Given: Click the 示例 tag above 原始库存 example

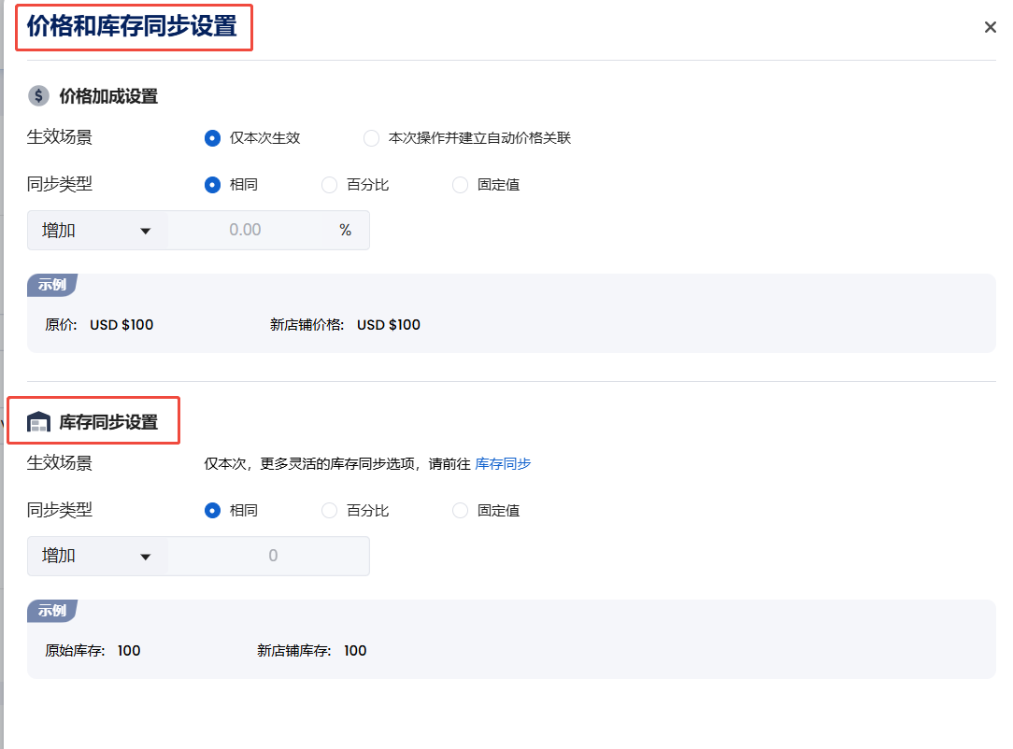Looking at the screenshot, I should click(51, 611).
